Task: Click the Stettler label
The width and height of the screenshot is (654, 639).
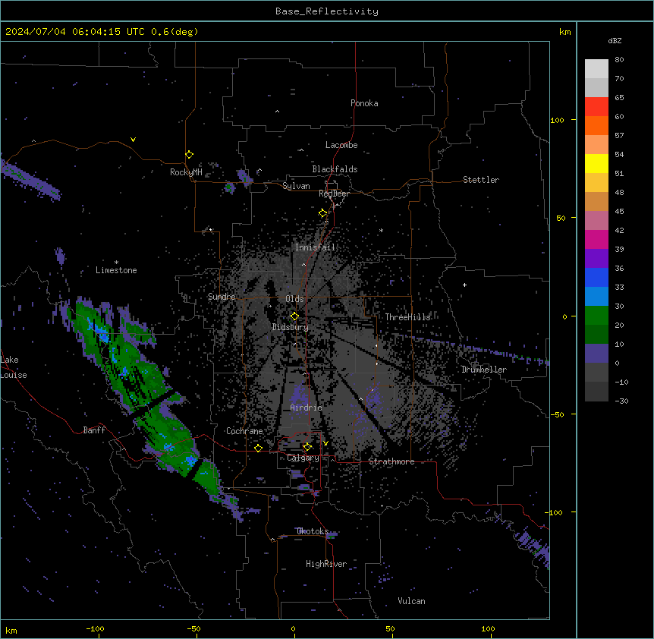Action: pyautogui.click(x=480, y=180)
